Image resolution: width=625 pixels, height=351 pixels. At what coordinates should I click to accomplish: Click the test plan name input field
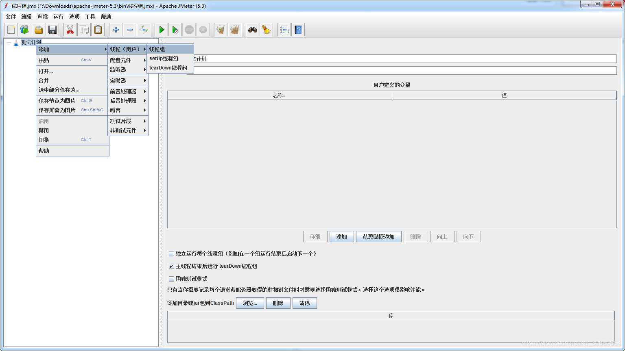point(401,59)
